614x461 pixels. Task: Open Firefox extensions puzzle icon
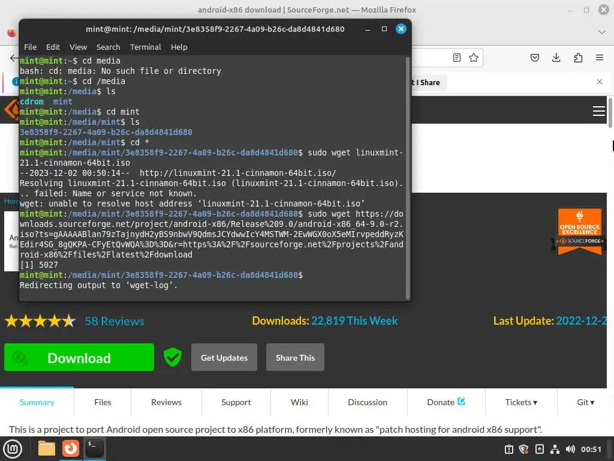pyautogui.click(x=578, y=58)
